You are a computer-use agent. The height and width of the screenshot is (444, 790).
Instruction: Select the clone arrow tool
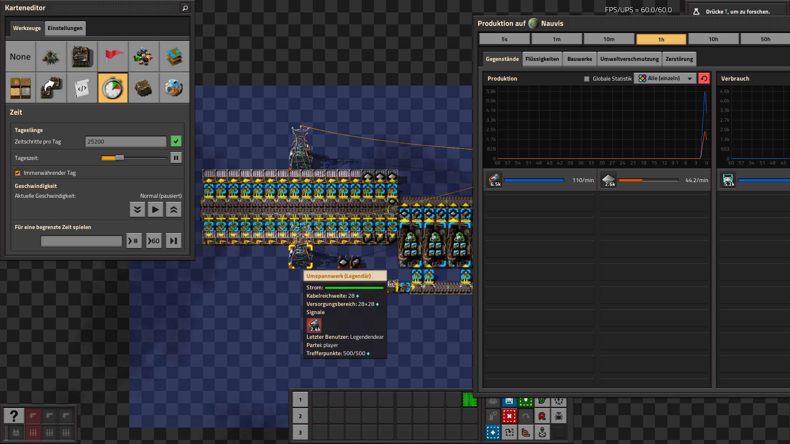[51, 88]
